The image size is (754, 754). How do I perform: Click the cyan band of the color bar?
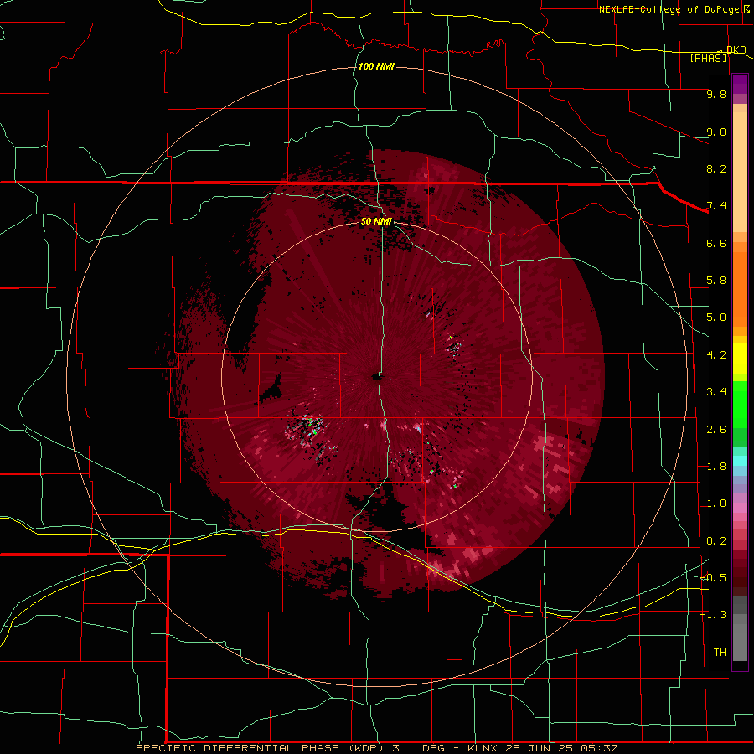tap(740, 461)
